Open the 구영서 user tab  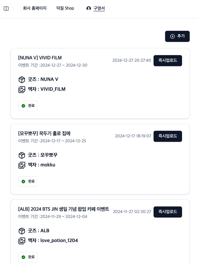pyautogui.click(x=99, y=8)
